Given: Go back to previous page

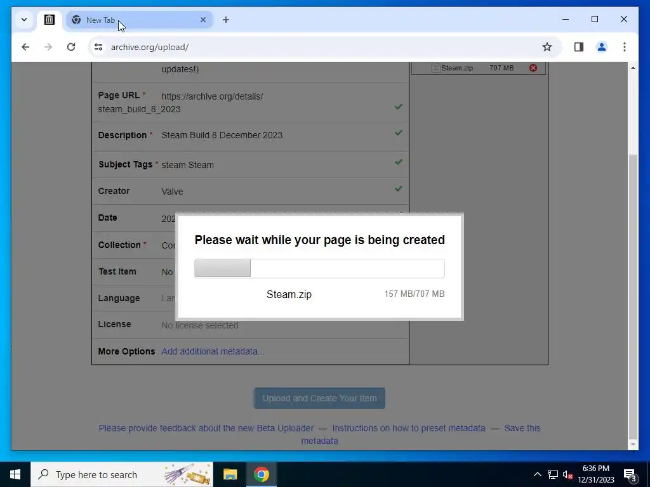Looking at the screenshot, I should (25, 47).
